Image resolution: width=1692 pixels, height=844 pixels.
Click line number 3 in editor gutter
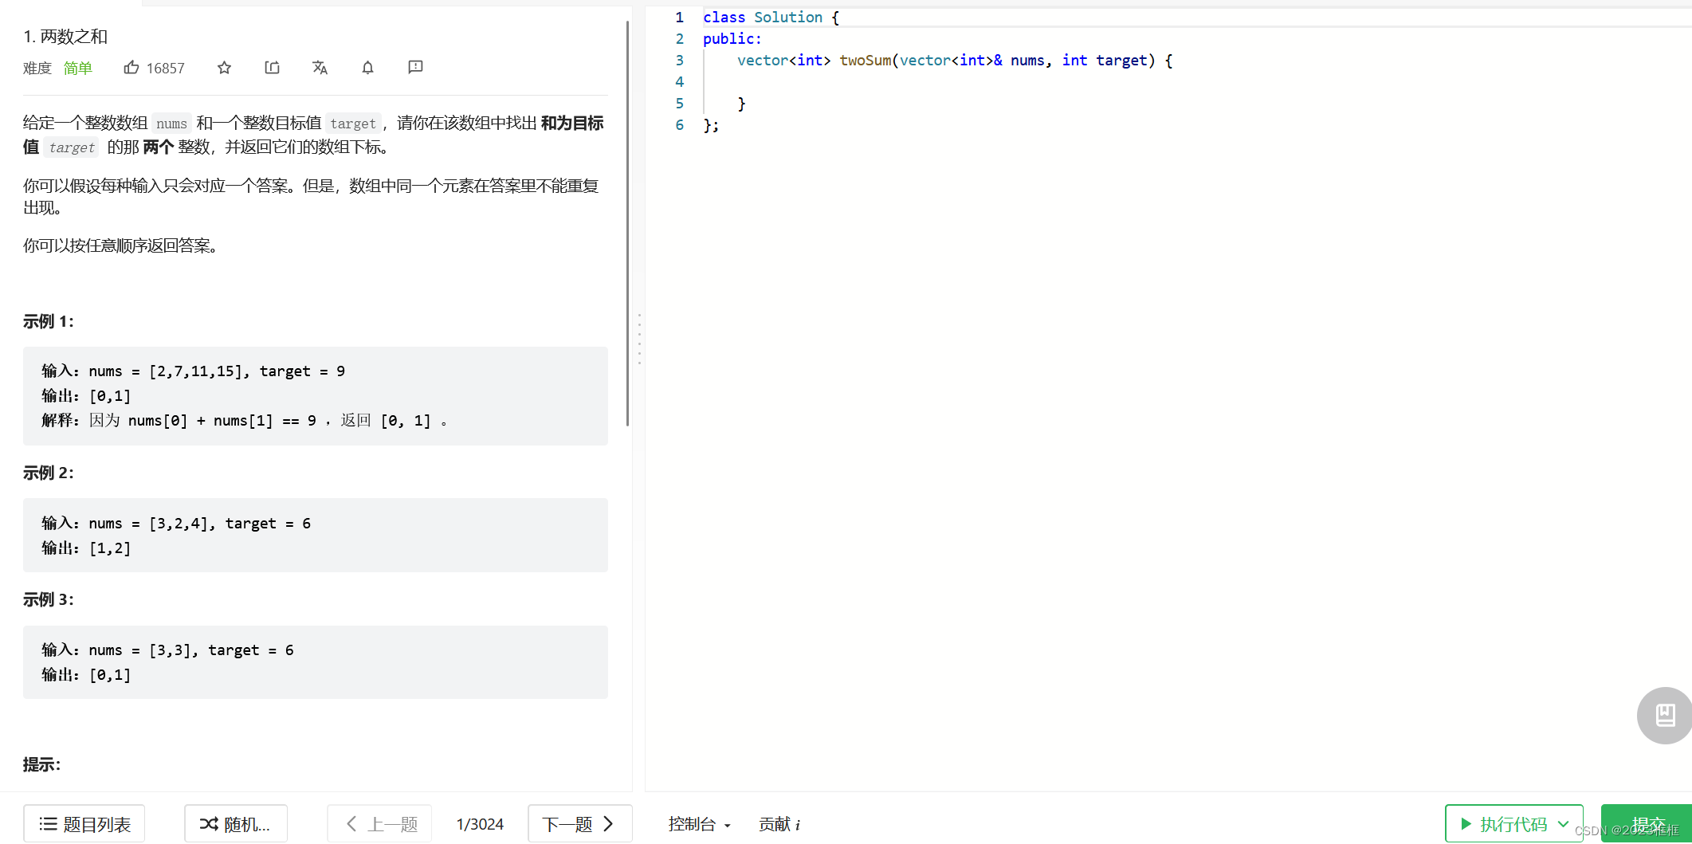(x=680, y=61)
